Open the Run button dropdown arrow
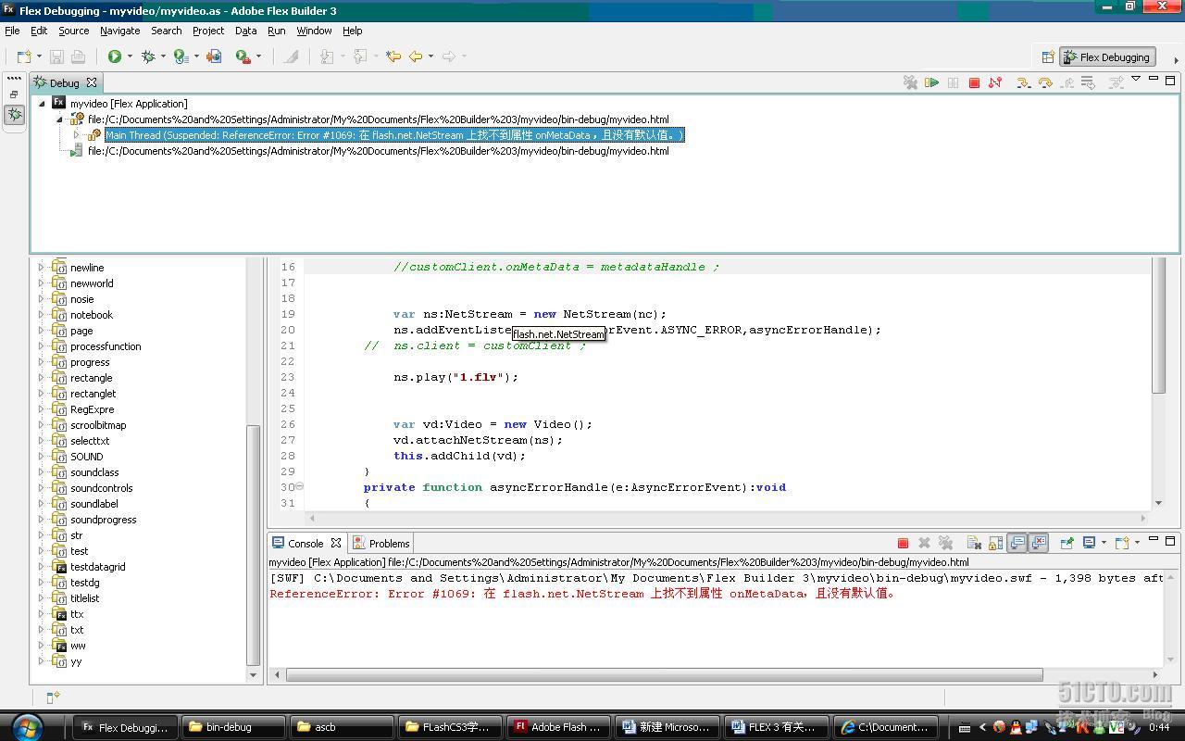The image size is (1185, 741). tap(130, 57)
